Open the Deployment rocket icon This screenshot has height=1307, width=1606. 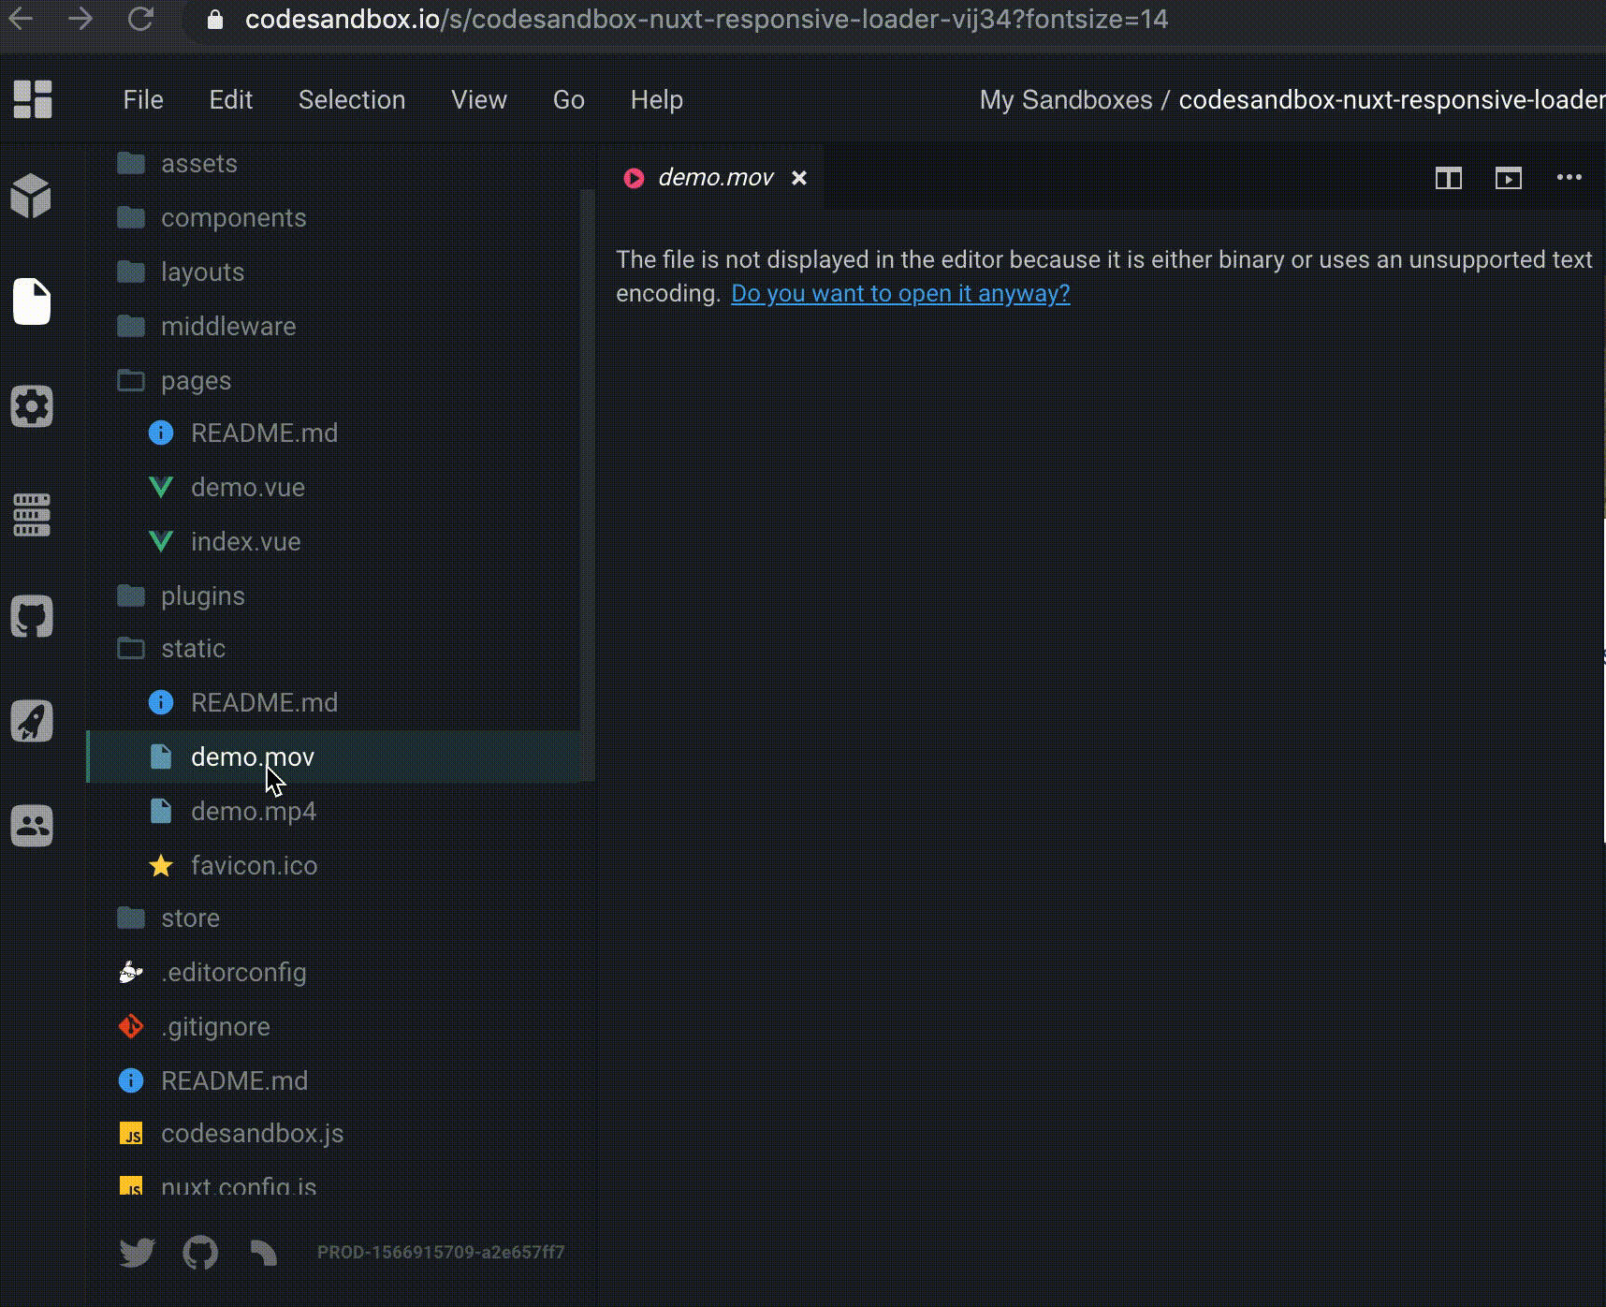point(32,722)
